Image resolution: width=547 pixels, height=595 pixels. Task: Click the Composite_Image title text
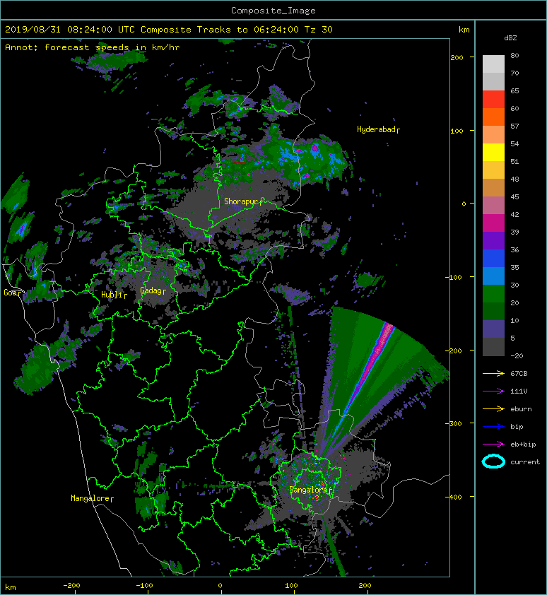tap(273, 11)
